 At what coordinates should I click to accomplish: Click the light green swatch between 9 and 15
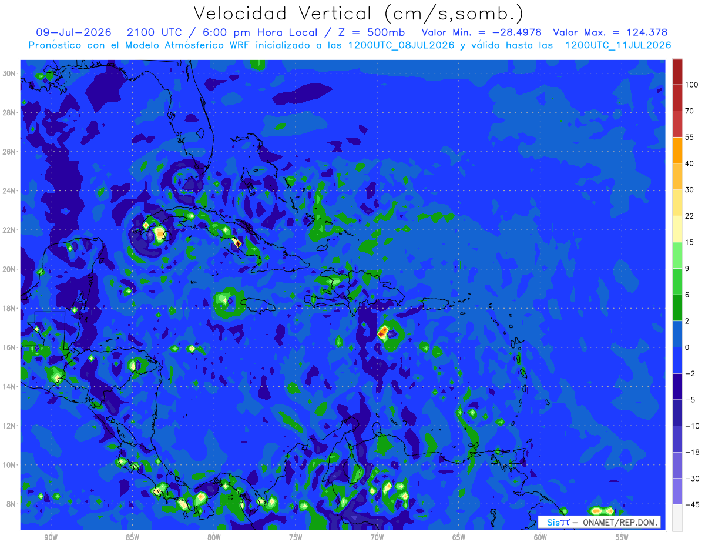tap(677, 255)
